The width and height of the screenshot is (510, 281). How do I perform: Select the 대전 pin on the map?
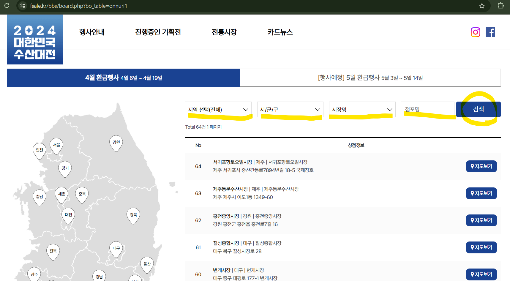(x=68, y=215)
